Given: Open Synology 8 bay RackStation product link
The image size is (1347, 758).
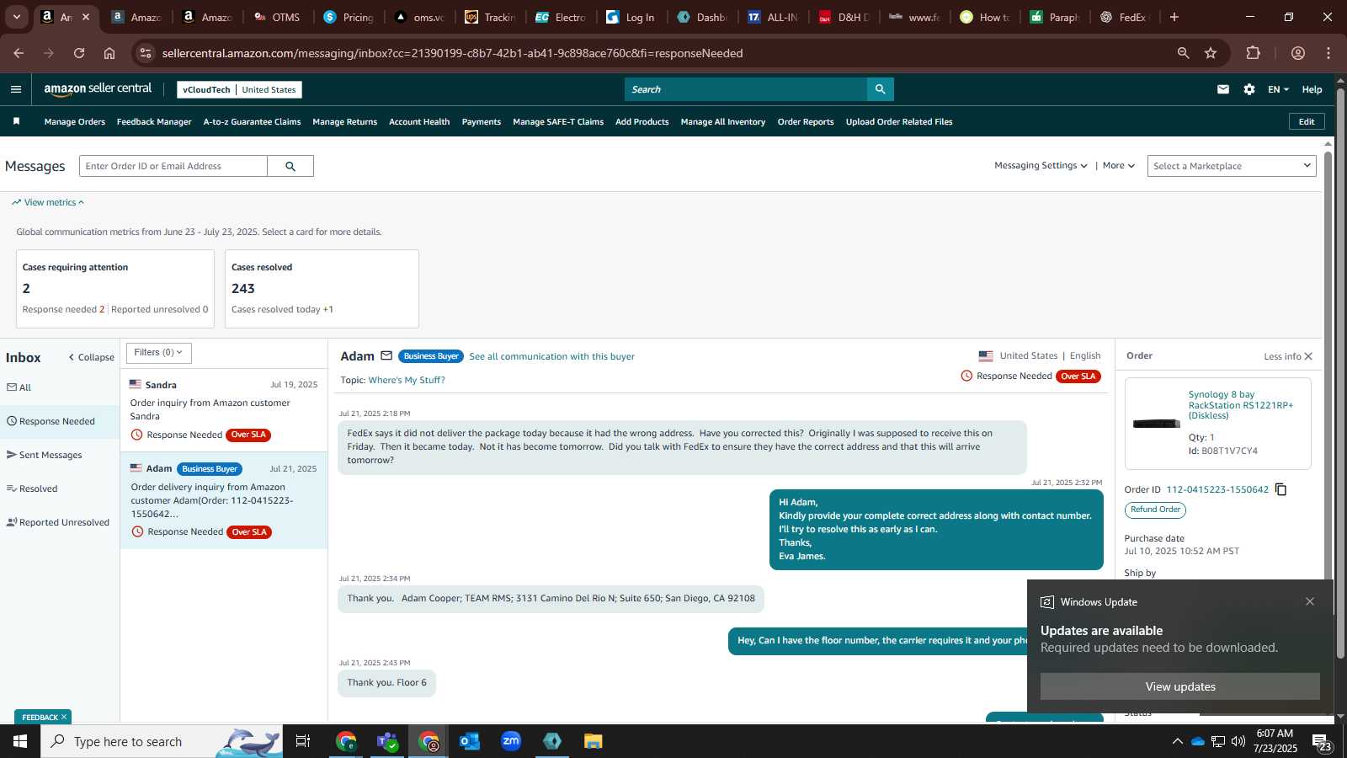Looking at the screenshot, I should coord(1241,404).
